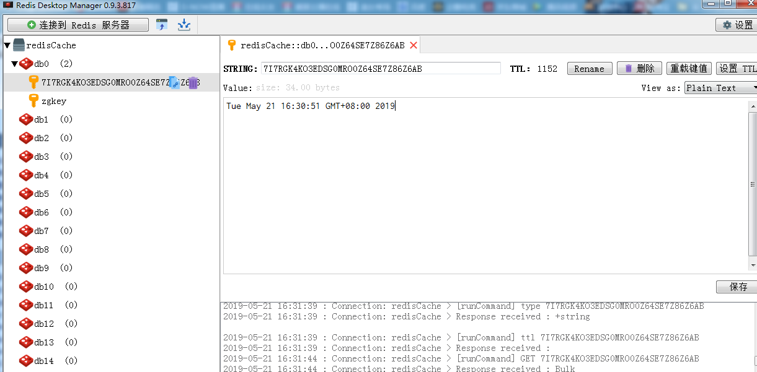Select the db9 (0) tree row
The width and height of the screenshot is (757, 372).
[x=112, y=268]
